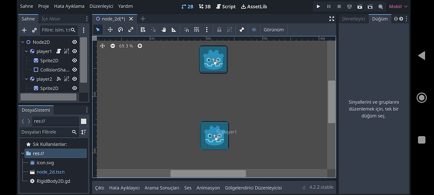Hide player1's Sprite2D node

[x=75, y=60]
